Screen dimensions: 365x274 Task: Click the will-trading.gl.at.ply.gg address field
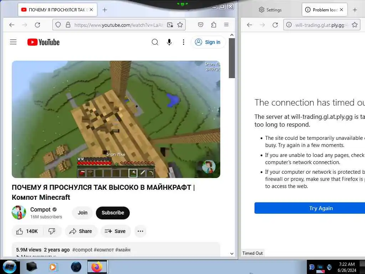[321, 25]
